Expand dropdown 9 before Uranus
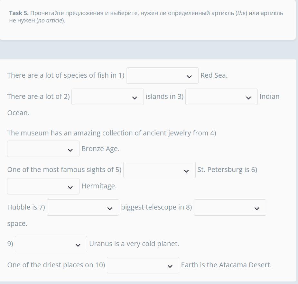Image resolution: width=298 pixels, height=284 pixels. [x=51, y=244]
